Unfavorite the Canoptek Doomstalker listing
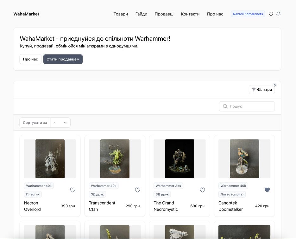 pyautogui.click(x=267, y=190)
